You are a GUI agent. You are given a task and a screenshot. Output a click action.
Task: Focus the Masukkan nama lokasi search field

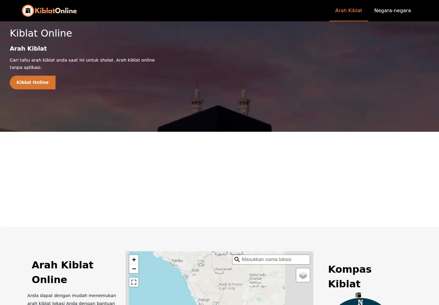pos(271,260)
